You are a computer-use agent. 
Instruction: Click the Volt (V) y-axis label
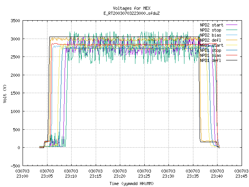coord(5,93)
